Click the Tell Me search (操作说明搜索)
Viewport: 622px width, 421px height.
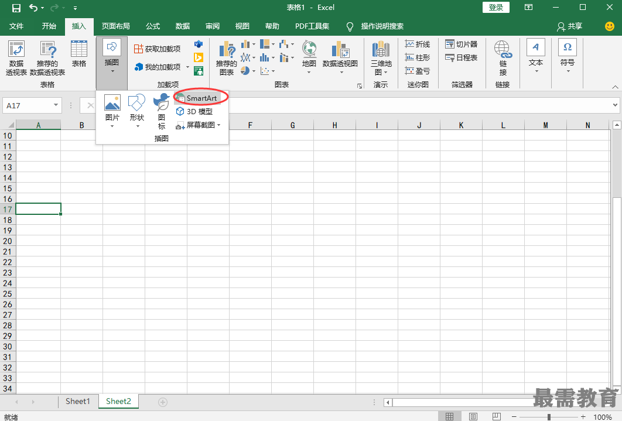point(376,26)
